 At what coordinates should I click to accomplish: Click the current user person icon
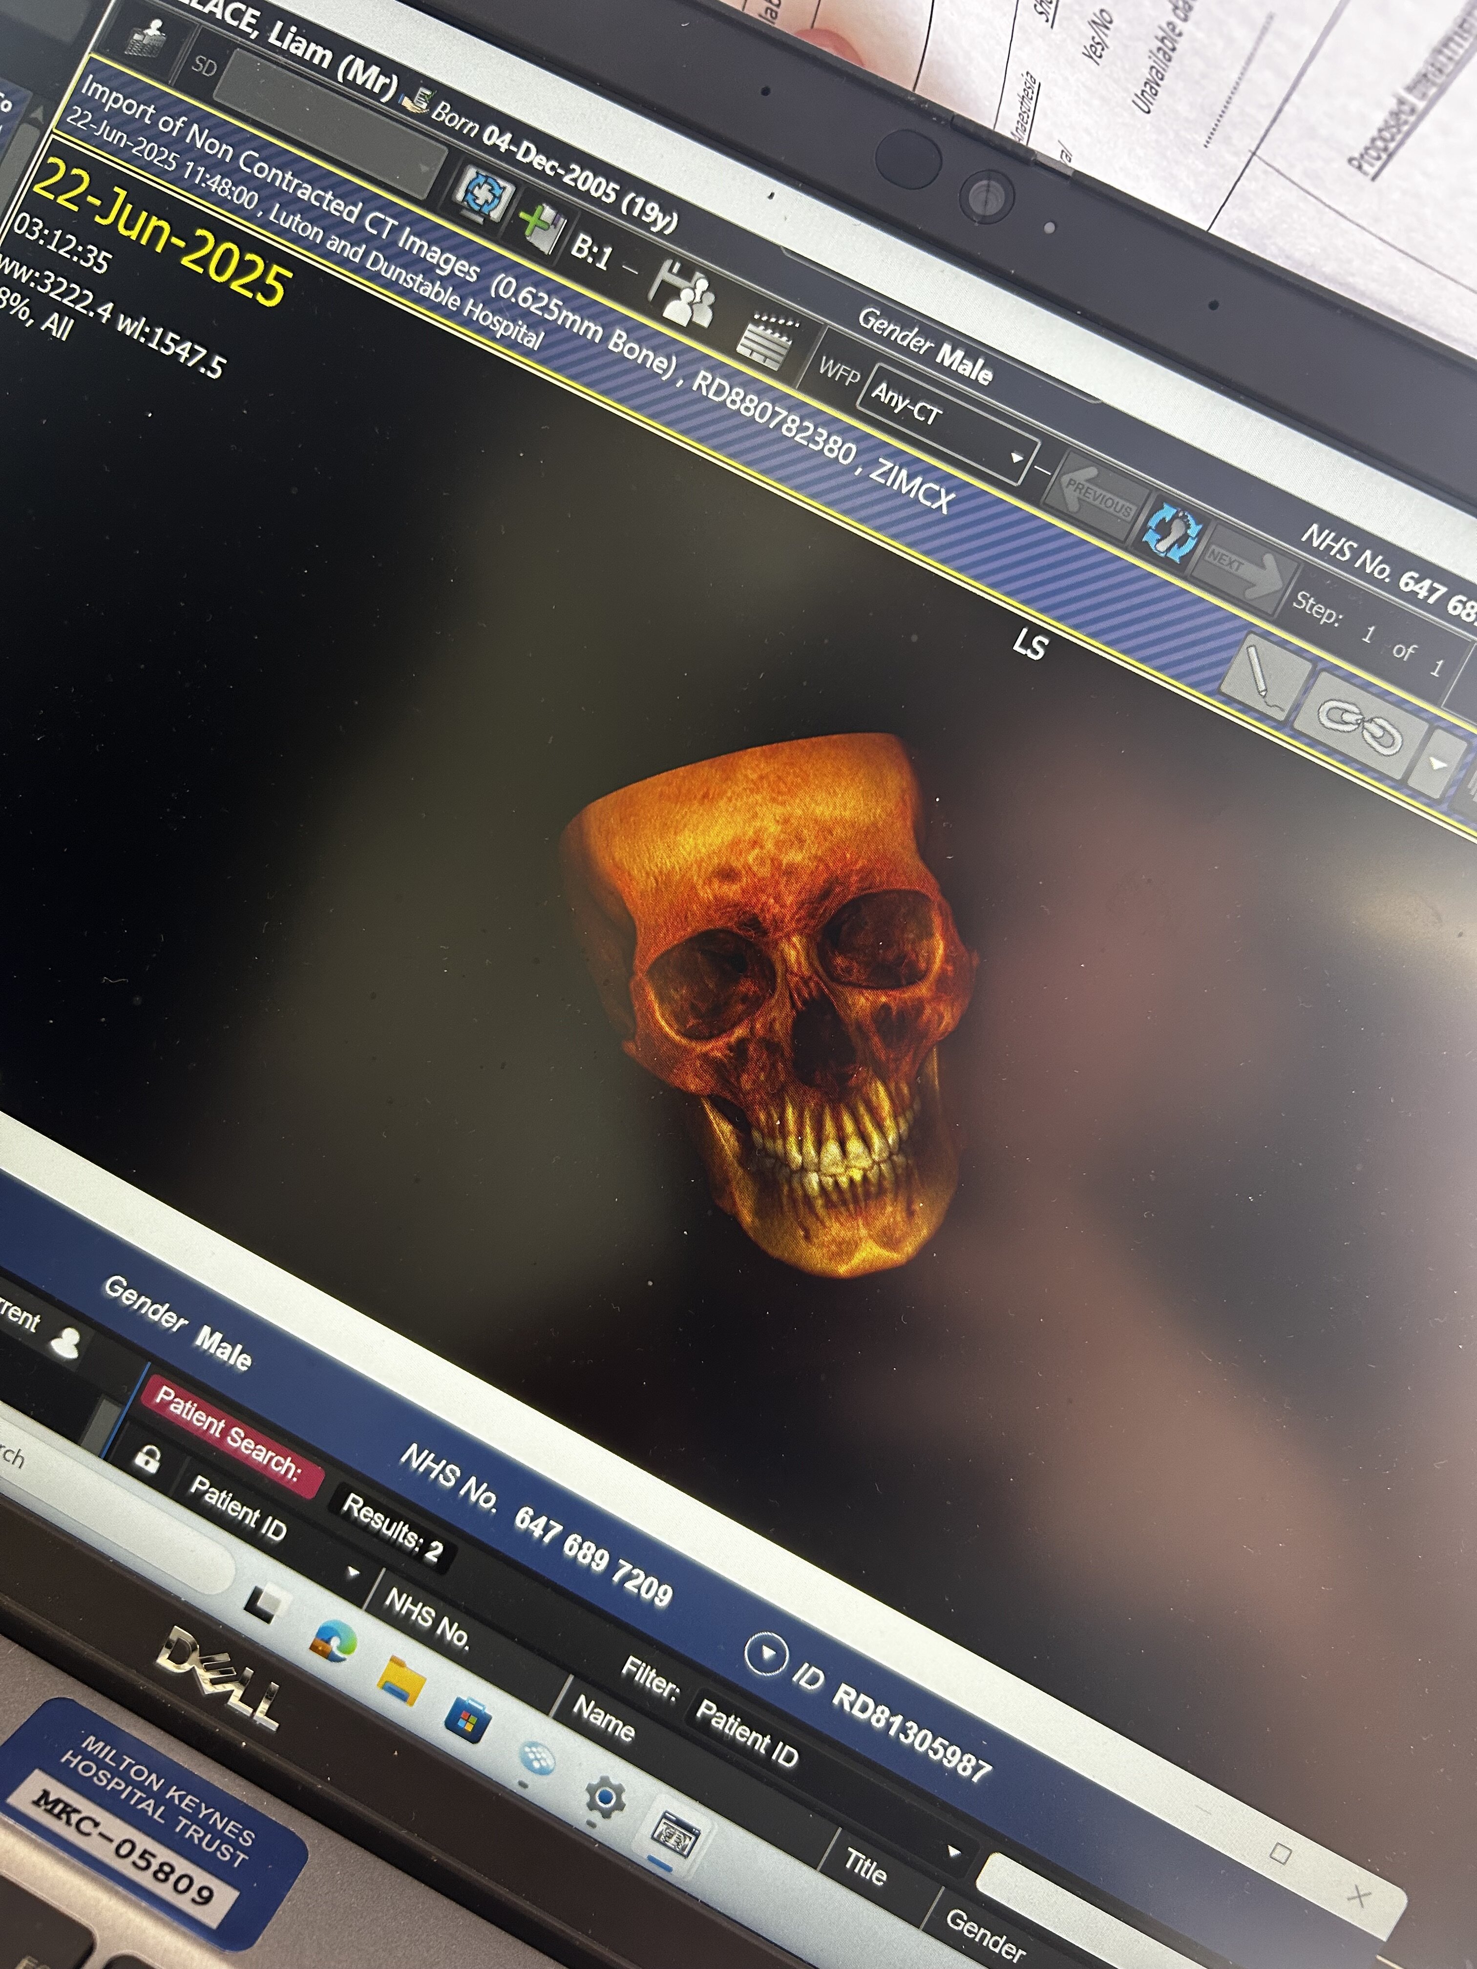click(x=66, y=1343)
